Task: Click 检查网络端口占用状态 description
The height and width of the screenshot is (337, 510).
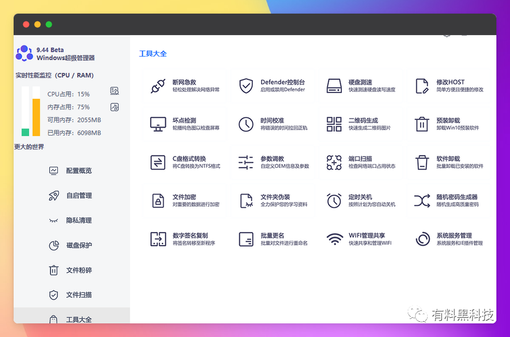Action: [x=372, y=166]
